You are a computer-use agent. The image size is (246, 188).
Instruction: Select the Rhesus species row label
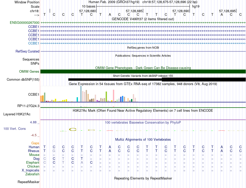(x=34, y=151)
